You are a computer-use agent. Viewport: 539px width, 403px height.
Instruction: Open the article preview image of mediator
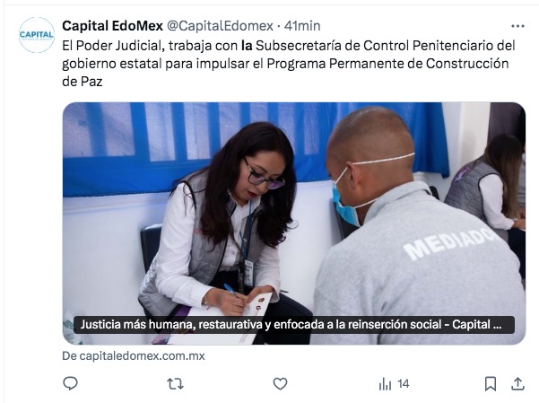coord(294,223)
